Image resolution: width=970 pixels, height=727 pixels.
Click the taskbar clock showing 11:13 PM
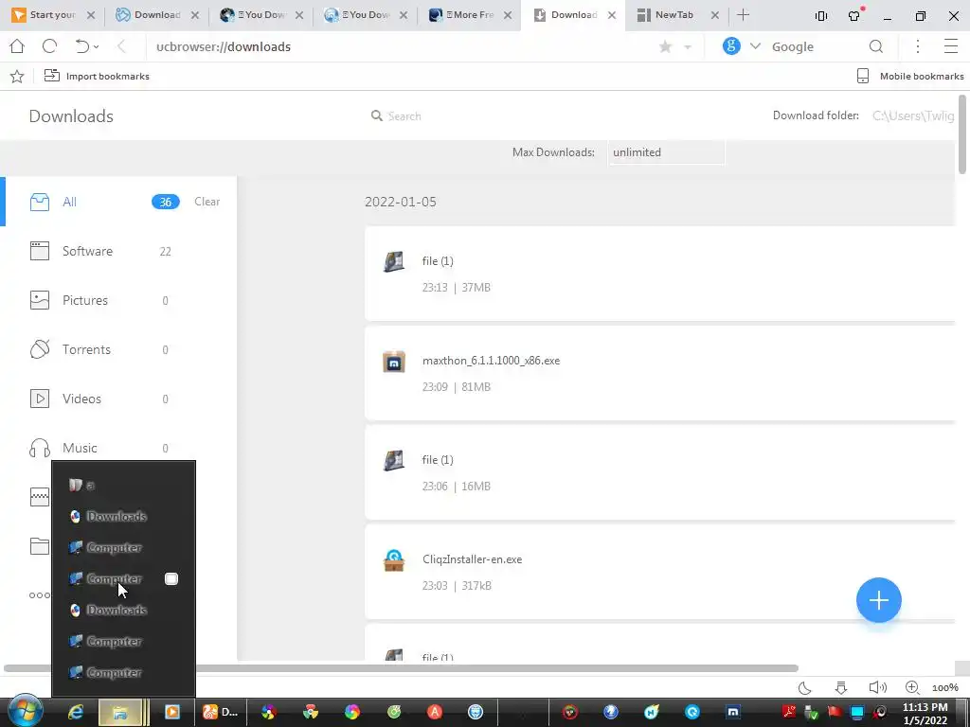(925, 714)
